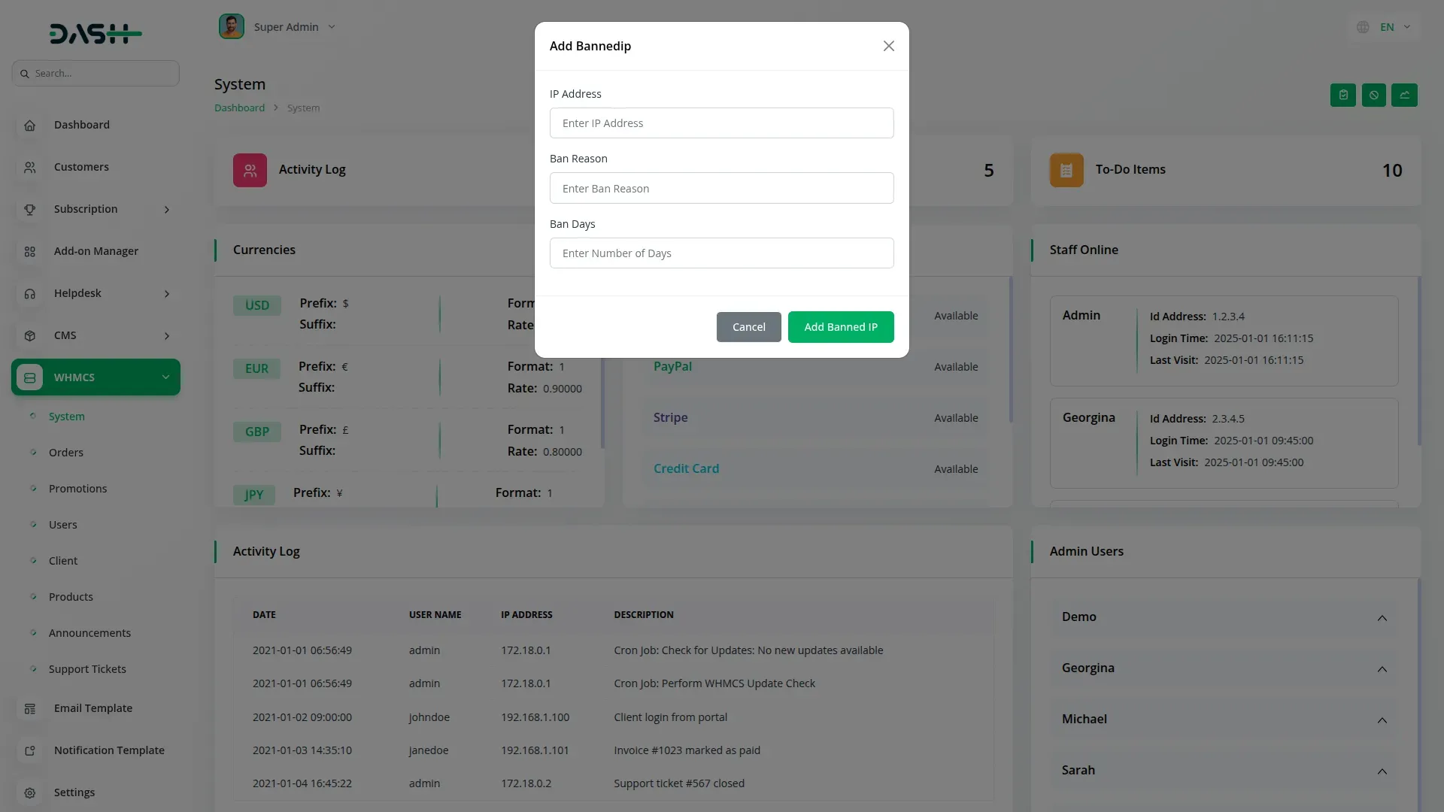
Task: Click the Helpdesk headset icon
Action: point(30,294)
